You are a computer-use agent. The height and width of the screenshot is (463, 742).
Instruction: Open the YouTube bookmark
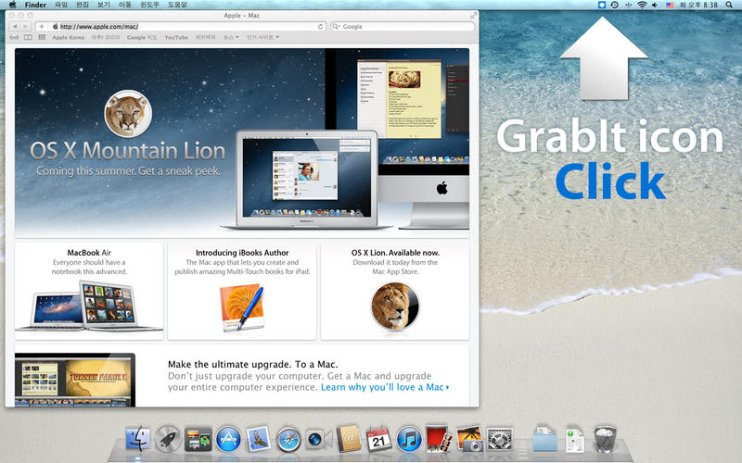click(176, 37)
